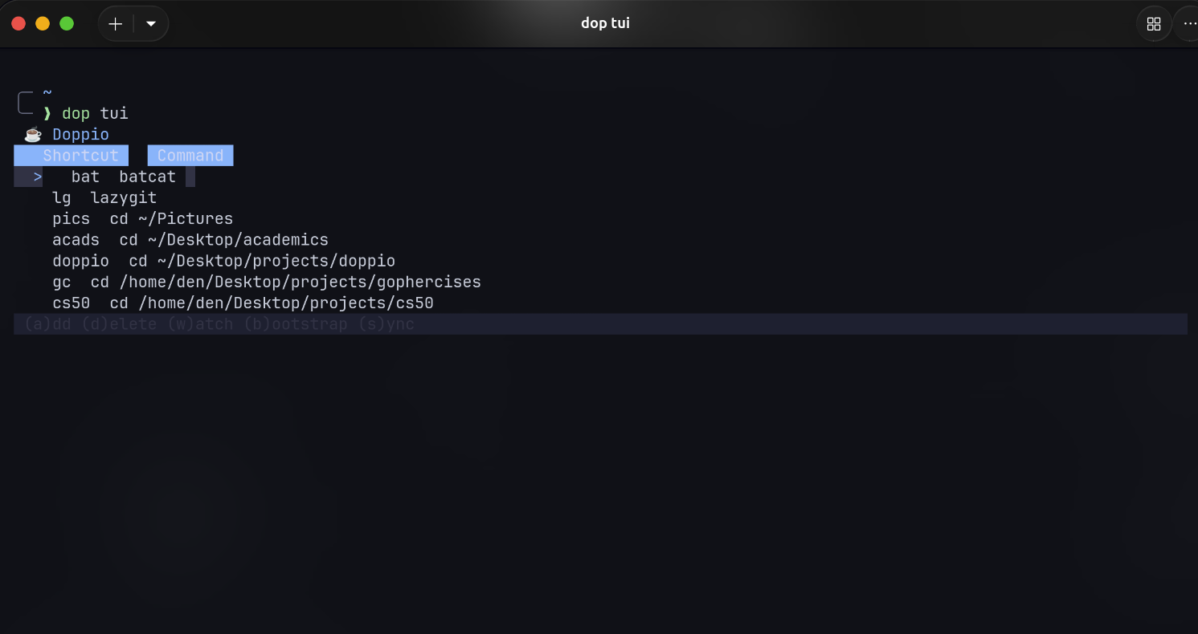
Task: Open the more options ellipsis menu
Action: coord(1190,24)
